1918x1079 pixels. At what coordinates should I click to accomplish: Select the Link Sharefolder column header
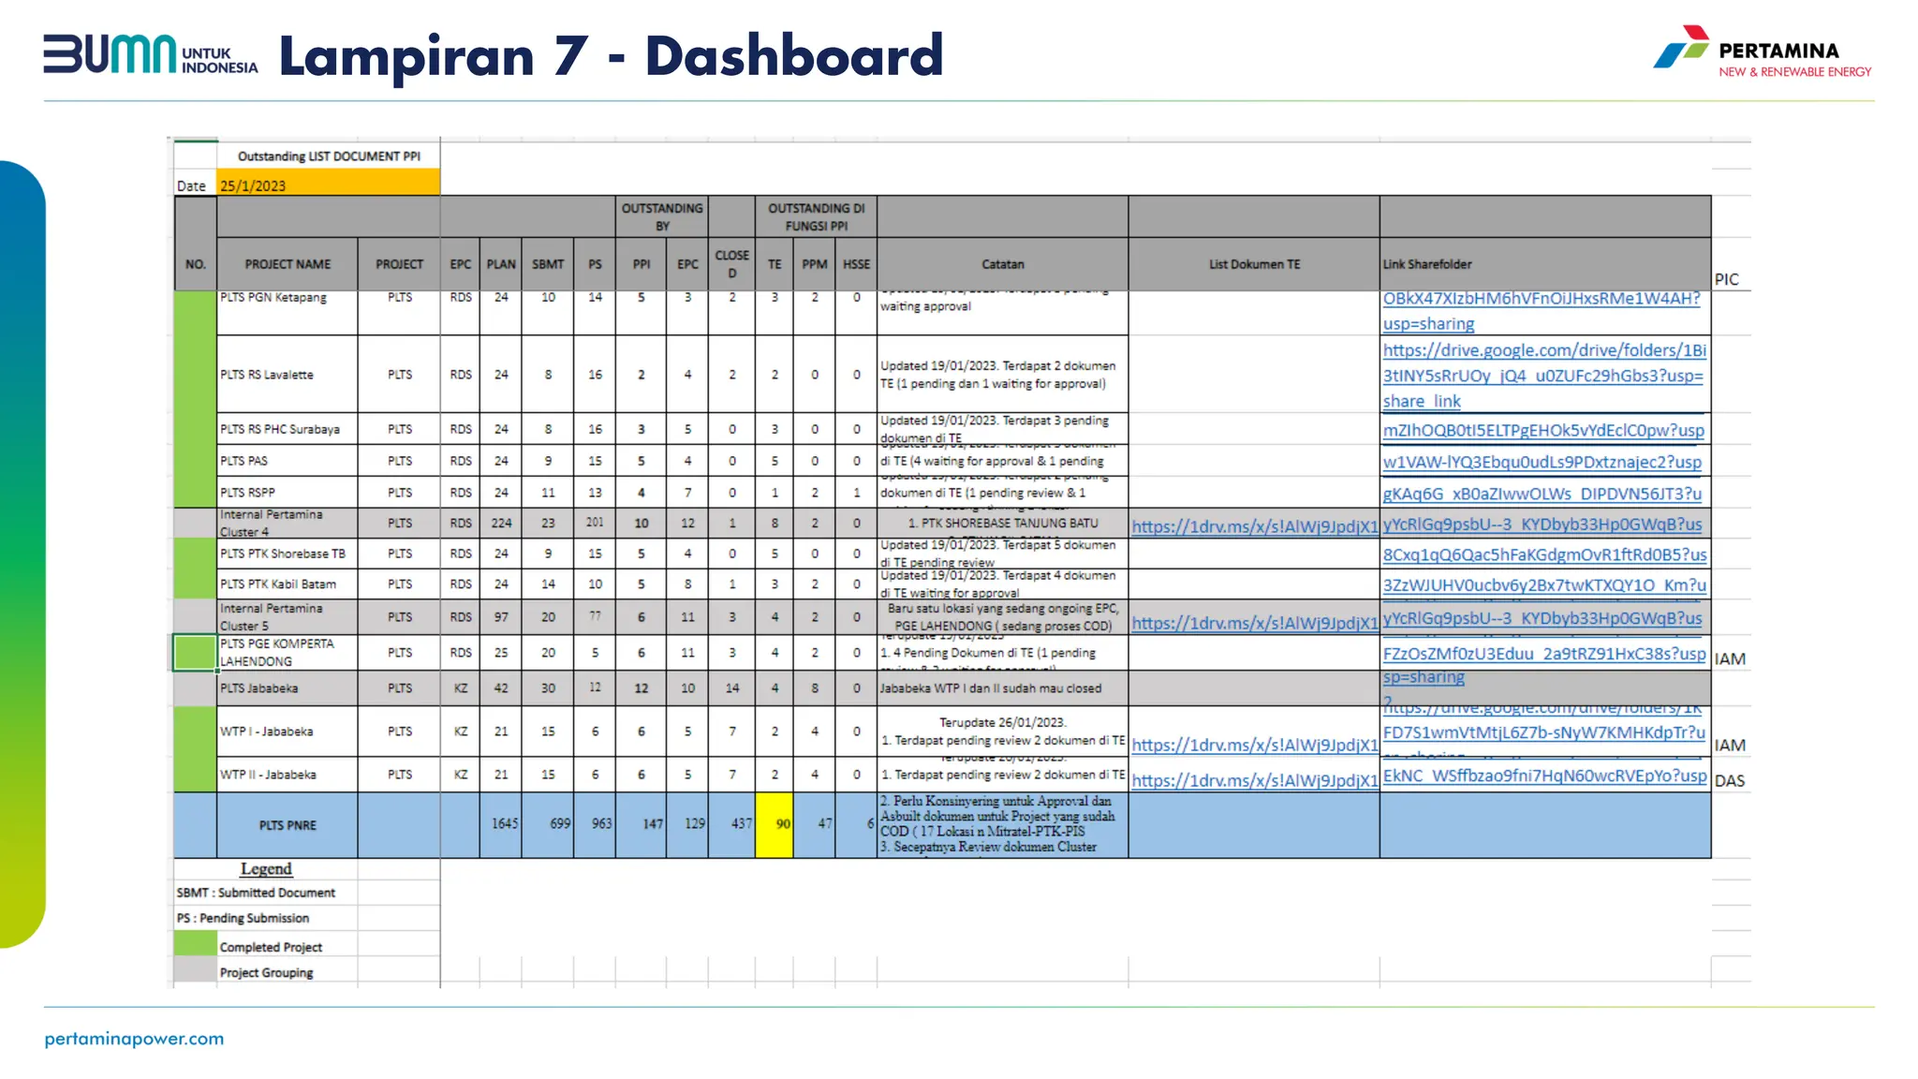click(1427, 264)
